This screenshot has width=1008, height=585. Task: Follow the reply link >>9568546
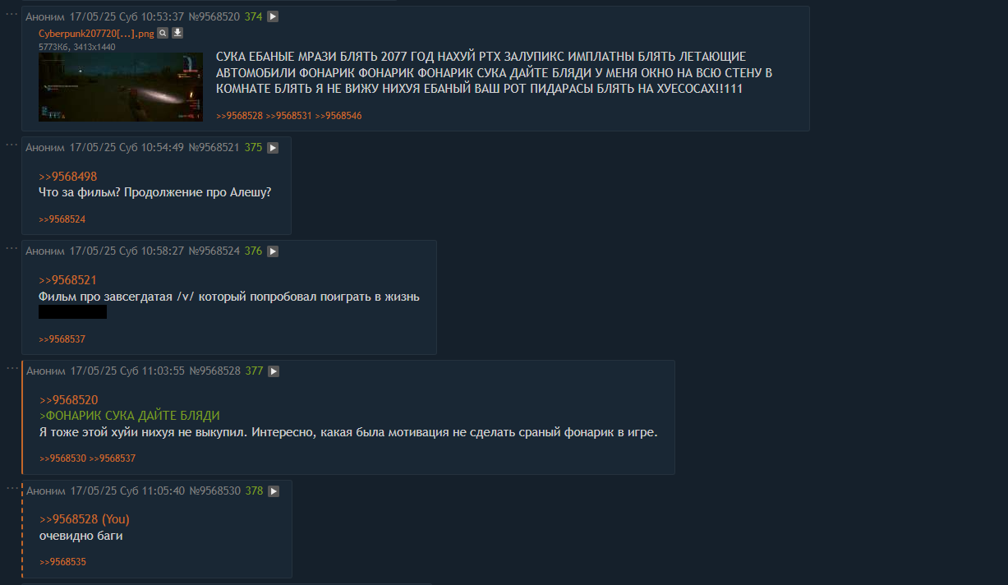click(x=338, y=116)
